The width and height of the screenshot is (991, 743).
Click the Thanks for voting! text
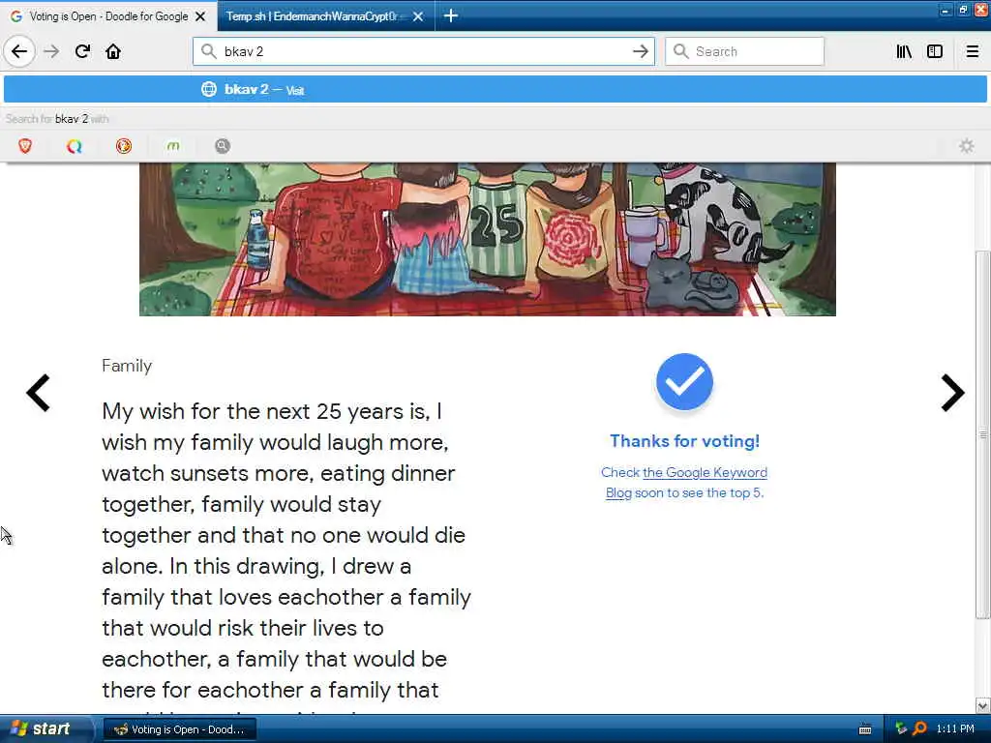684,441
